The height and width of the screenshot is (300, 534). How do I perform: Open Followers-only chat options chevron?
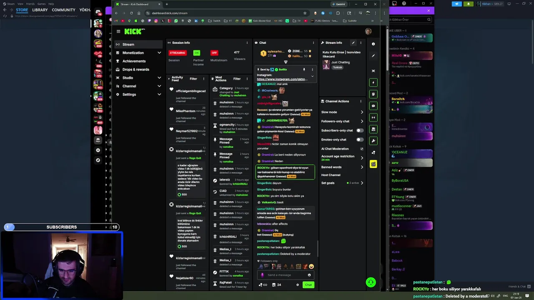pyautogui.click(x=362, y=121)
